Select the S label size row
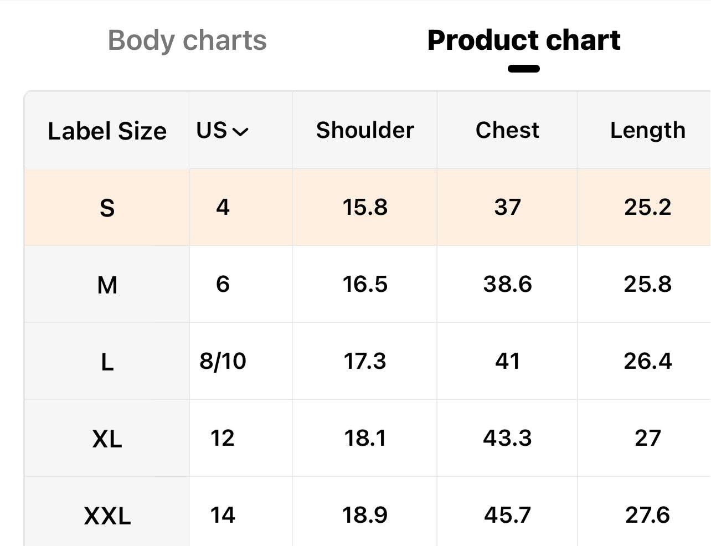Screen dimensions: 711x546 tap(368, 207)
